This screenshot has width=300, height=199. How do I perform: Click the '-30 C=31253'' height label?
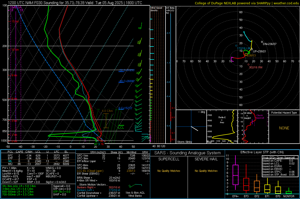coord(127,70)
